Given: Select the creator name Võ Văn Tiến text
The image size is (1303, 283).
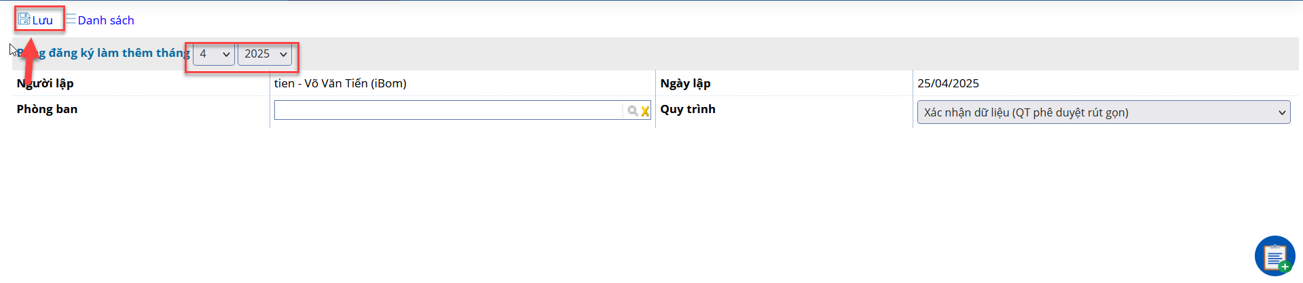Looking at the screenshot, I should tap(336, 83).
